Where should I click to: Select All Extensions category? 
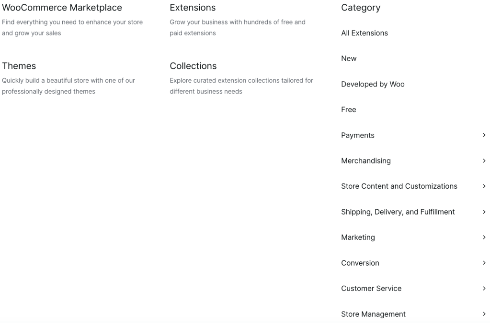[365, 33]
